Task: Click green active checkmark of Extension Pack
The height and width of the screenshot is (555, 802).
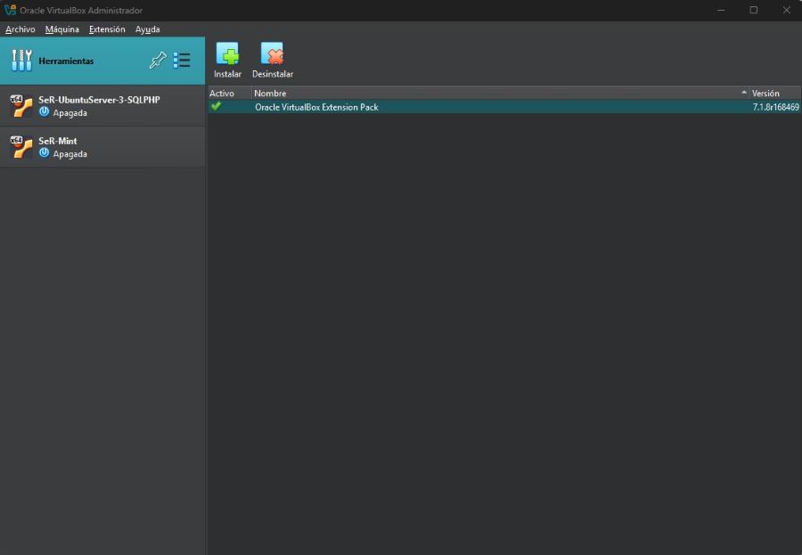Action: pyautogui.click(x=216, y=106)
